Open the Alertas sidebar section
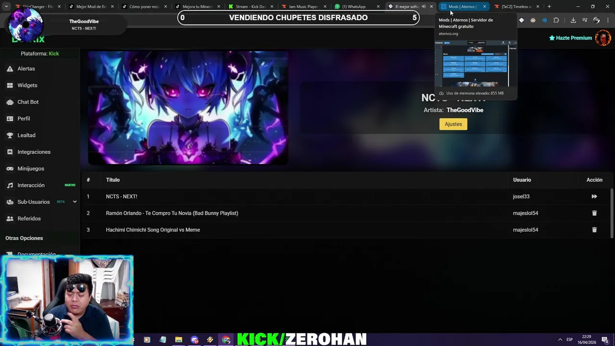 tap(26, 69)
